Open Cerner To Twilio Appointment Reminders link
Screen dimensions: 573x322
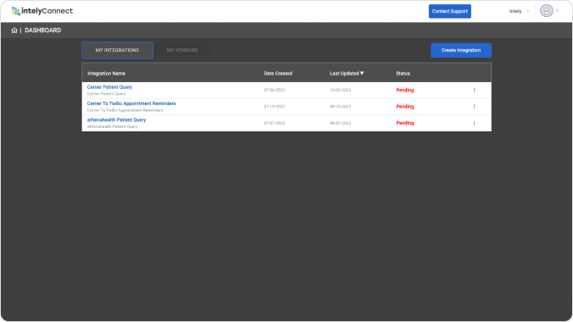tap(131, 103)
